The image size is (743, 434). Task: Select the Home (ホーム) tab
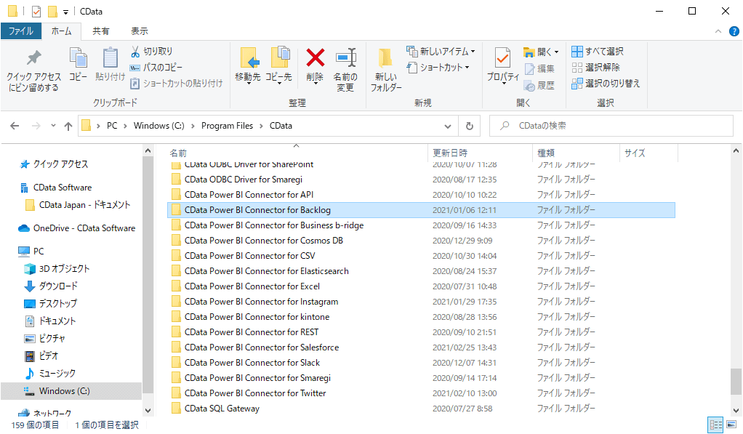coord(62,31)
